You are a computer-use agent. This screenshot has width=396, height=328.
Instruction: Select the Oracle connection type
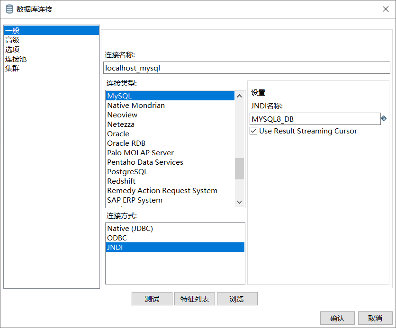170,134
